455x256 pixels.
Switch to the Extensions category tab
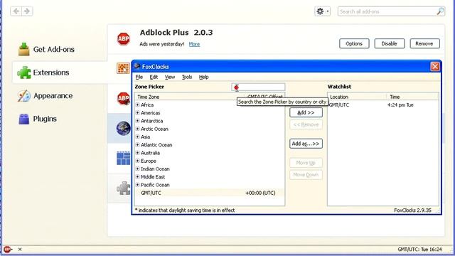coord(60,73)
